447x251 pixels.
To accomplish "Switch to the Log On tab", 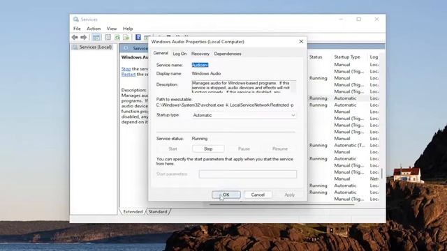I will (179, 54).
